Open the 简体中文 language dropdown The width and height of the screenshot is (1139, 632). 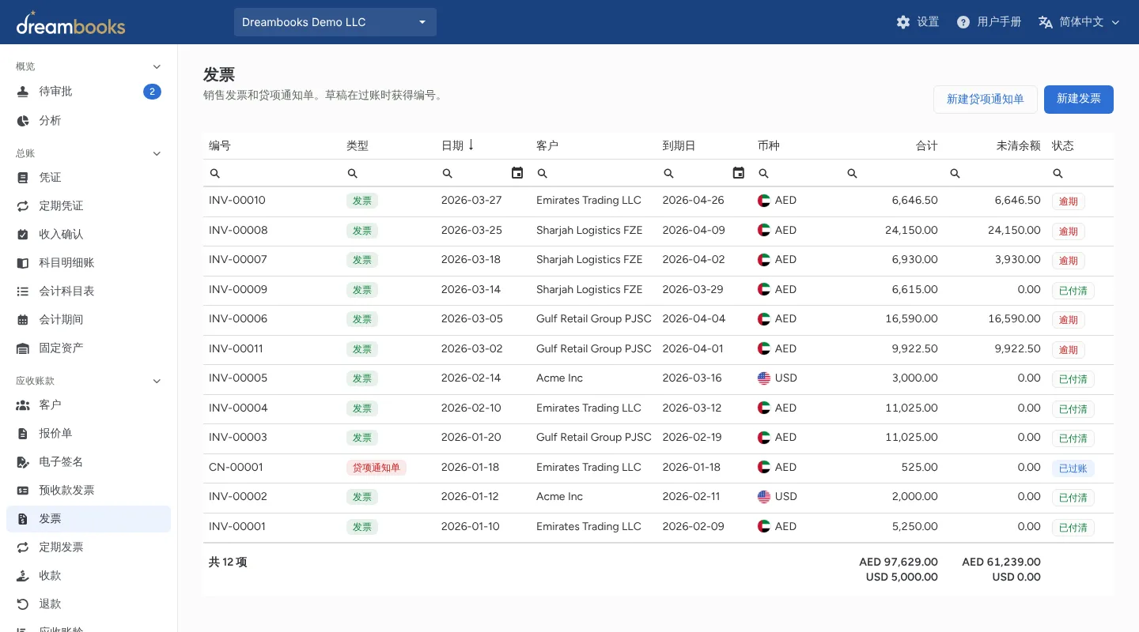1079,22
